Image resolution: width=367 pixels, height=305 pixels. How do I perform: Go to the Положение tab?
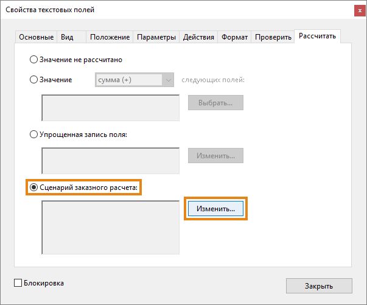tap(110, 37)
